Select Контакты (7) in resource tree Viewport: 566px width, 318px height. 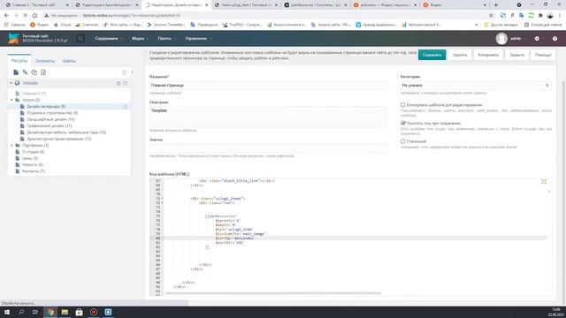pos(34,171)
